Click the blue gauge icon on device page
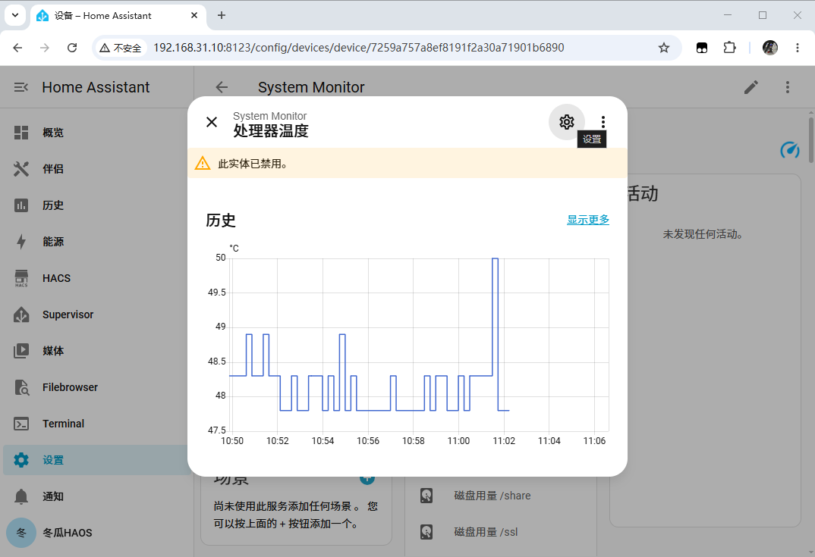The height and width of the screenshot is (557, 815). [x=790, y=150]
